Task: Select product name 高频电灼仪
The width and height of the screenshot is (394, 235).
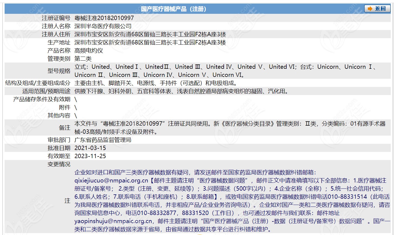Action: pyautogui.click(x=89, y=50)
